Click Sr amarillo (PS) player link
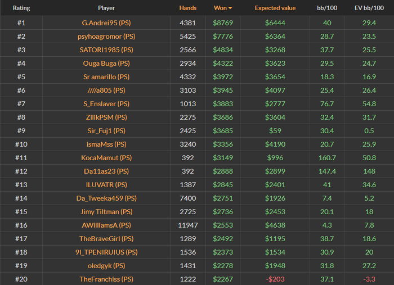Viewport: 394px width, 285px height. click(x=106, y=77)
